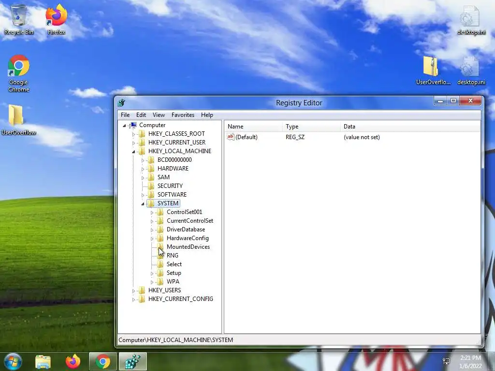Open Google Chrome desktop shortcut
This screenshot has width=495, height=371.
tap(19, 73)
